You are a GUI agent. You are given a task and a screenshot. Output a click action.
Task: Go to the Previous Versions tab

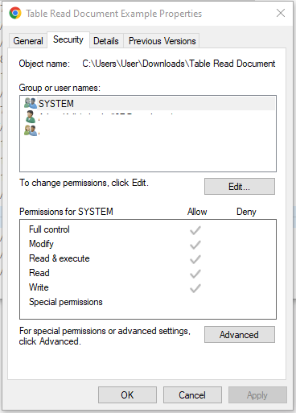coord(162,41)
